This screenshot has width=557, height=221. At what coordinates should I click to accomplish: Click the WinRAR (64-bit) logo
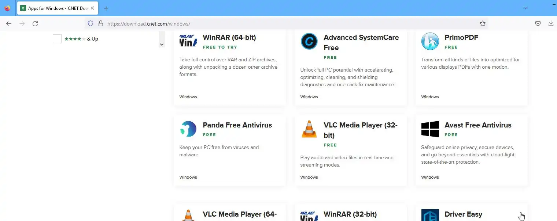[x=188, y=41]
